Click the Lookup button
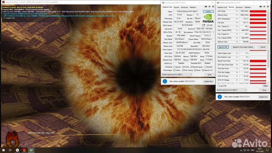Screen dimensions: 272x153 tap(208, 11)
